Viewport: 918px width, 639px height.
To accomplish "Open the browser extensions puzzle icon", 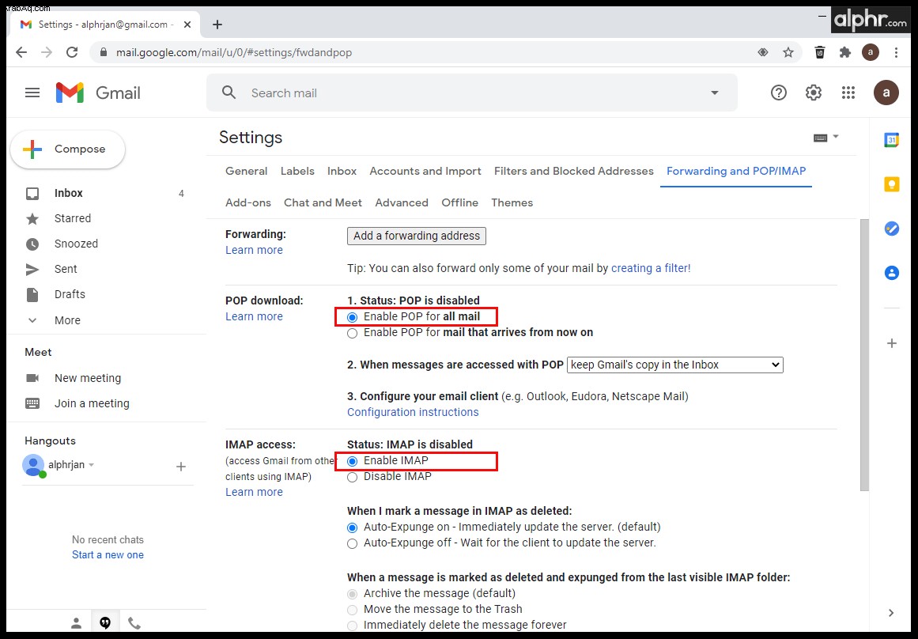I will click(844, 52).
